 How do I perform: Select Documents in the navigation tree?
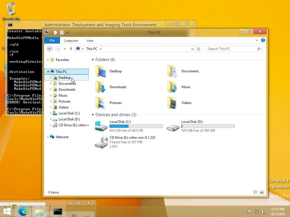[67, 84]
